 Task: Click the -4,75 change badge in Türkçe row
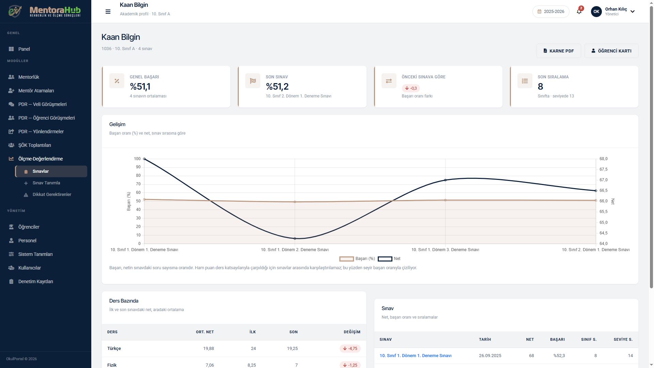tap(350, 349)
